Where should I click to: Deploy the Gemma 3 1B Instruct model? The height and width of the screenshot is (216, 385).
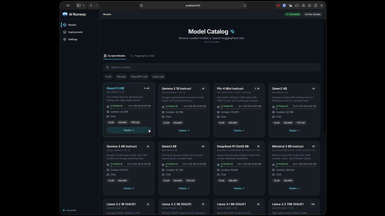(x=184, y=130)
